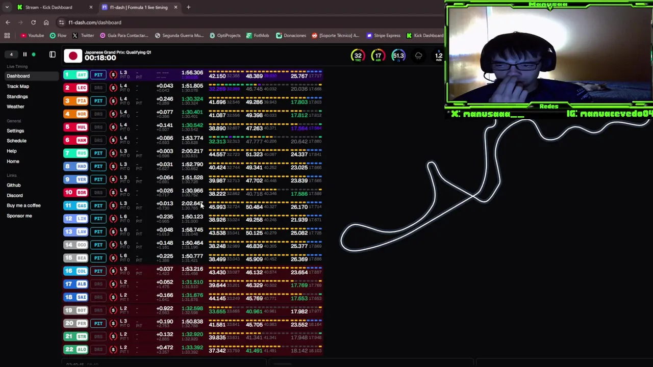Open the FotMob bookmark

click(x=258, y=36)
